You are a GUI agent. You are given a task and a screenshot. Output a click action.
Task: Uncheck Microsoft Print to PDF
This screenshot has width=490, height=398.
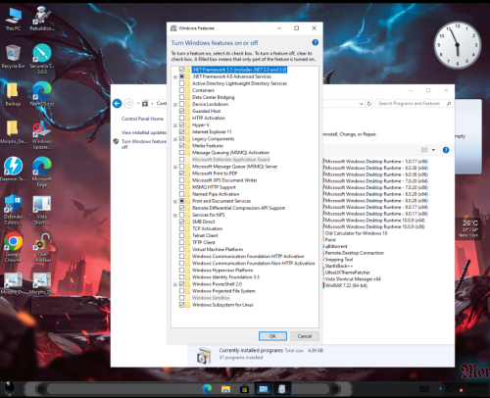[181, 174]
